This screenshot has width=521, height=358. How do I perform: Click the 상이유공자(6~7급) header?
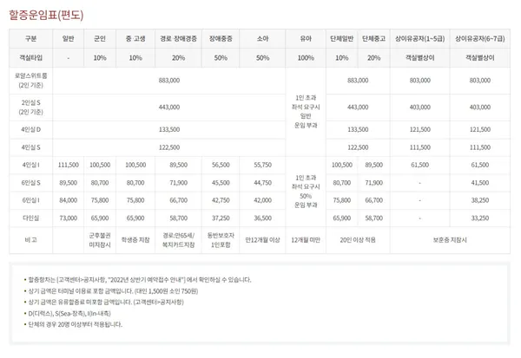480,38
